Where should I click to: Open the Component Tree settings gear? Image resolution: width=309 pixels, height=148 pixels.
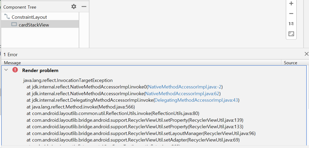74,7
